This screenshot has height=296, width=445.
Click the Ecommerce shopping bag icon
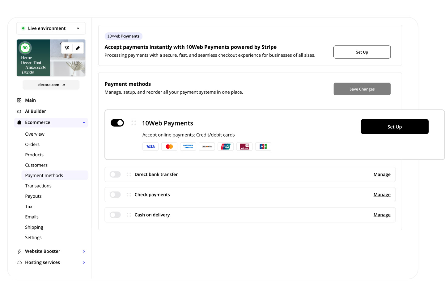(19, 122)
